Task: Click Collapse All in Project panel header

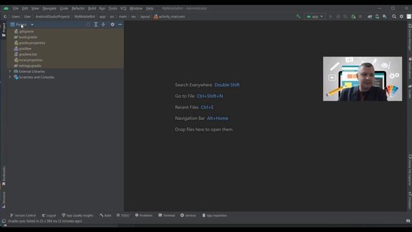Action: pyautogui.click(x=103, y=24)
